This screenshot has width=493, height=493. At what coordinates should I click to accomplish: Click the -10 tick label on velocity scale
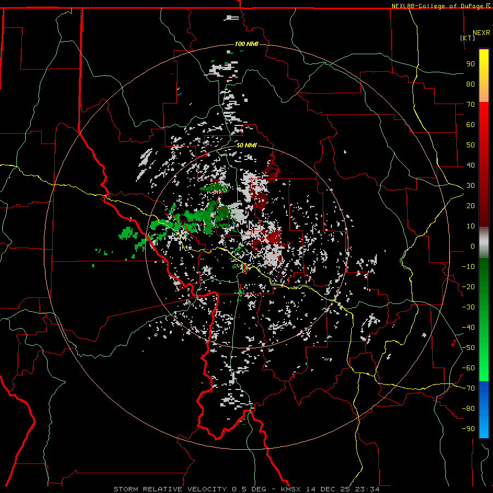(468, 267)
